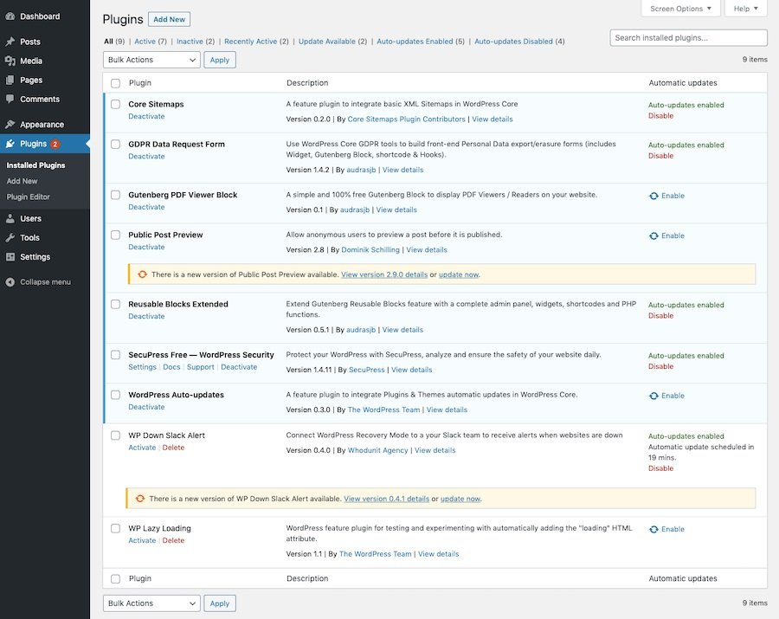Check the WP Lazy Loading checkbox
Screen dimensions: 779x619
(x=115, y=528)
